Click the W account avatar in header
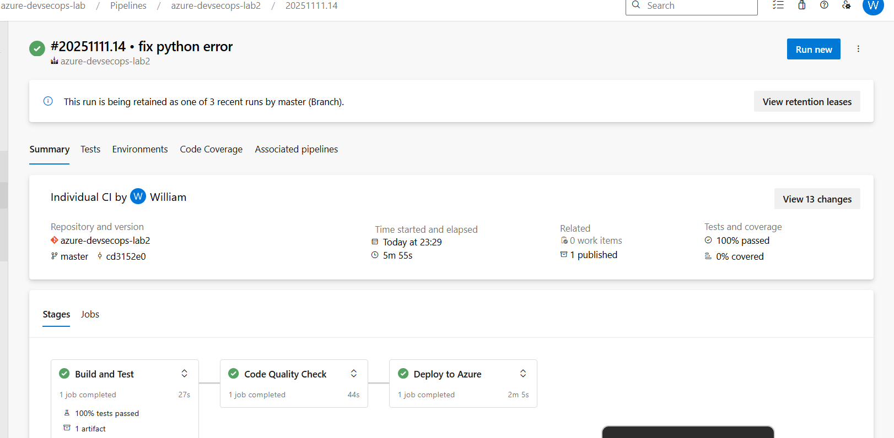Viewport: 894px width, 438px height. point(873,6)
